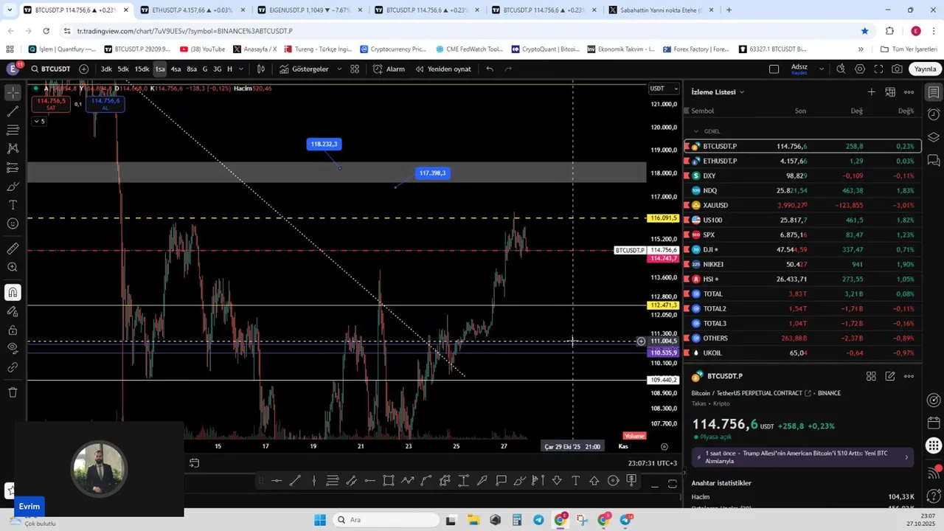Select the 4sa timeframe
This screenshot has height=531, width=944.
pos(176,69)
